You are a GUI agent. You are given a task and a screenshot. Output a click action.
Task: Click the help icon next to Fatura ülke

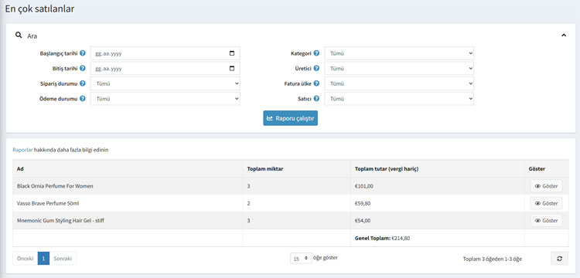[x=316, y=83]
